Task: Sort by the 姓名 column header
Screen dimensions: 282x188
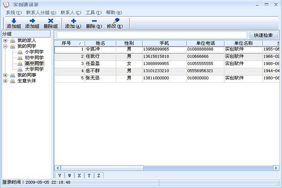Action: (x=100, y=43)
